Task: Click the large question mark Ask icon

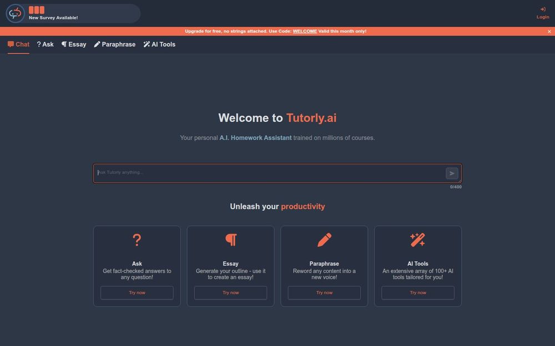Action: click(x=137, y=240)
